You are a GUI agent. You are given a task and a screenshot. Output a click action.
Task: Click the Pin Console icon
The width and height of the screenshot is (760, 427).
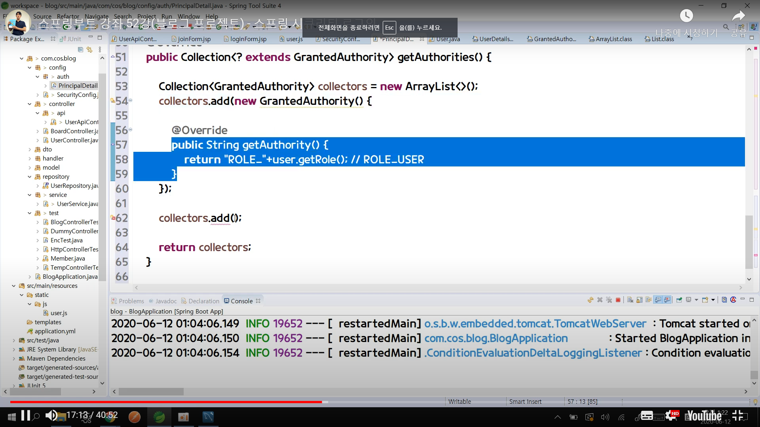pyautogui.click(x=679, y=300)
